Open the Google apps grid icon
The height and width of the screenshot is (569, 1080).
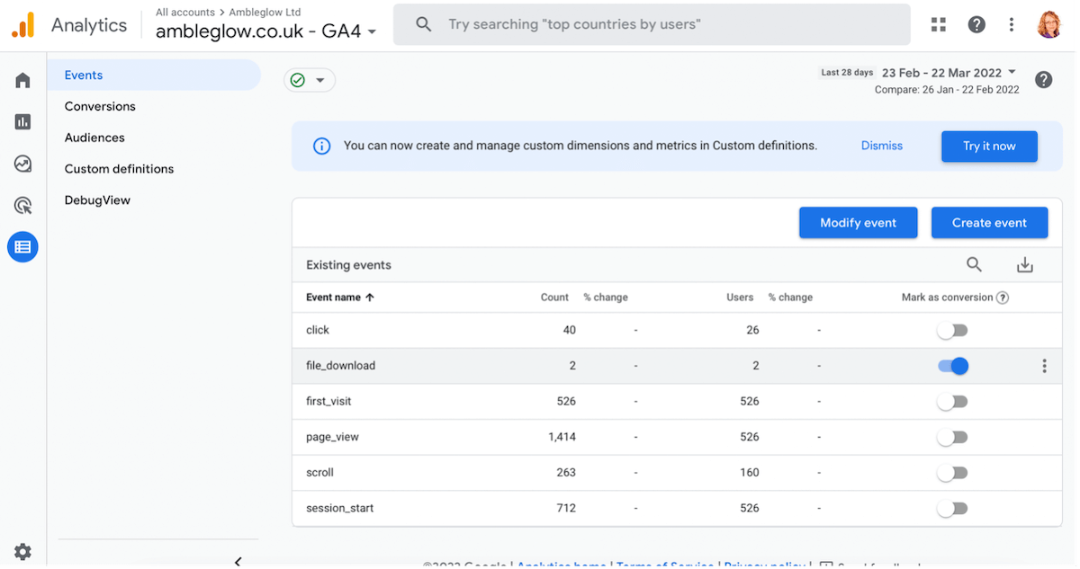tap(939, 25)
